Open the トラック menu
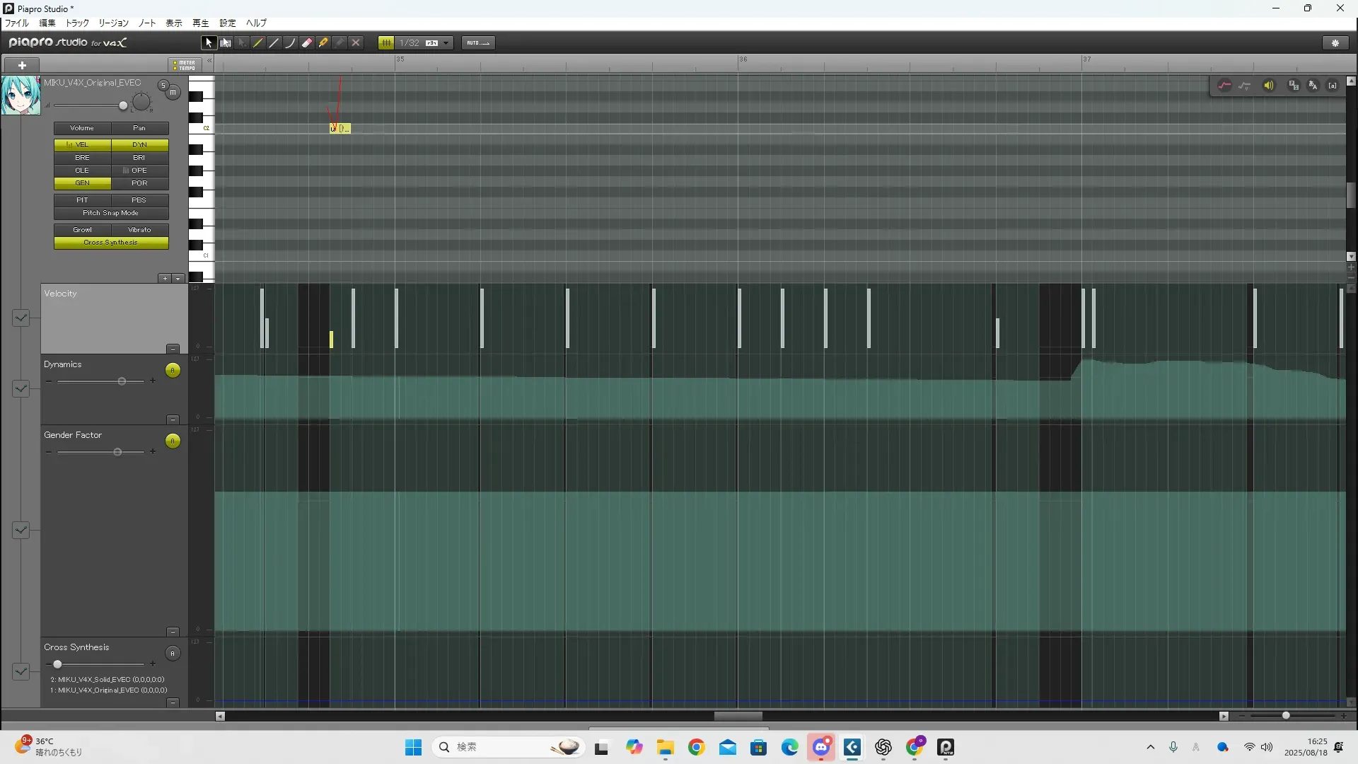This screenshot has height=764, width=1358. [x=77, y=23]
